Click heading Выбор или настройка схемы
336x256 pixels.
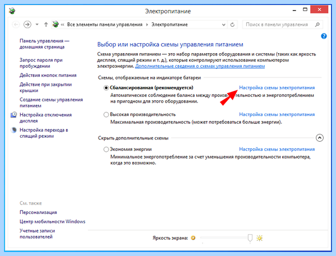[170, 45]
